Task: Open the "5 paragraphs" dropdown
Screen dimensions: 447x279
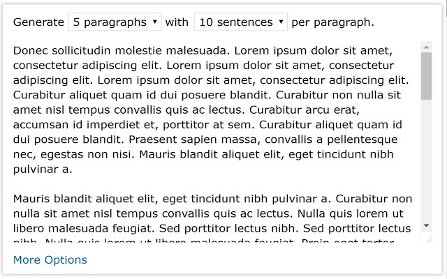Action: tap(115, 22)
